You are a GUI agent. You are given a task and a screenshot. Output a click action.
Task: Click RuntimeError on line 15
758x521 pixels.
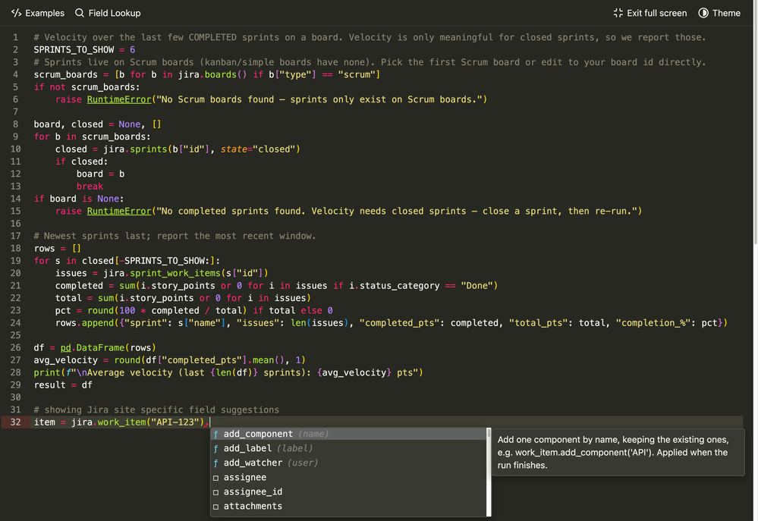pos(119,211)
